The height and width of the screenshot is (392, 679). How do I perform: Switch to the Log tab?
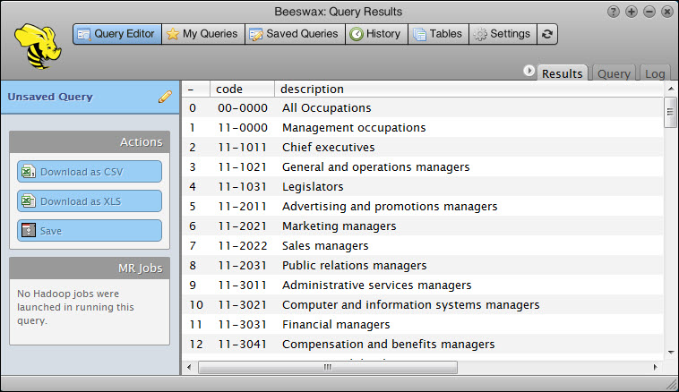(656, 74)
